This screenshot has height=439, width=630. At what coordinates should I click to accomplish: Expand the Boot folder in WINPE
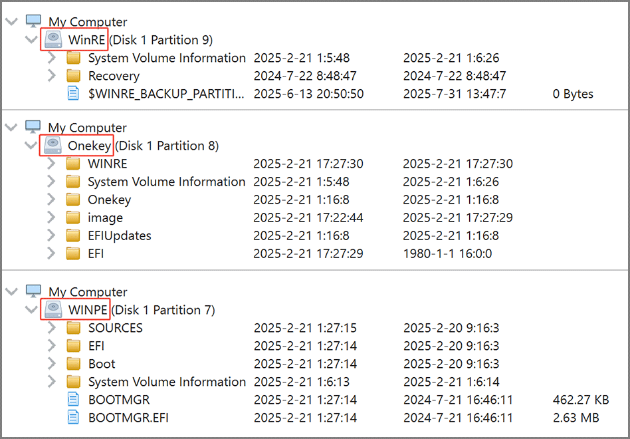point(52,364)
